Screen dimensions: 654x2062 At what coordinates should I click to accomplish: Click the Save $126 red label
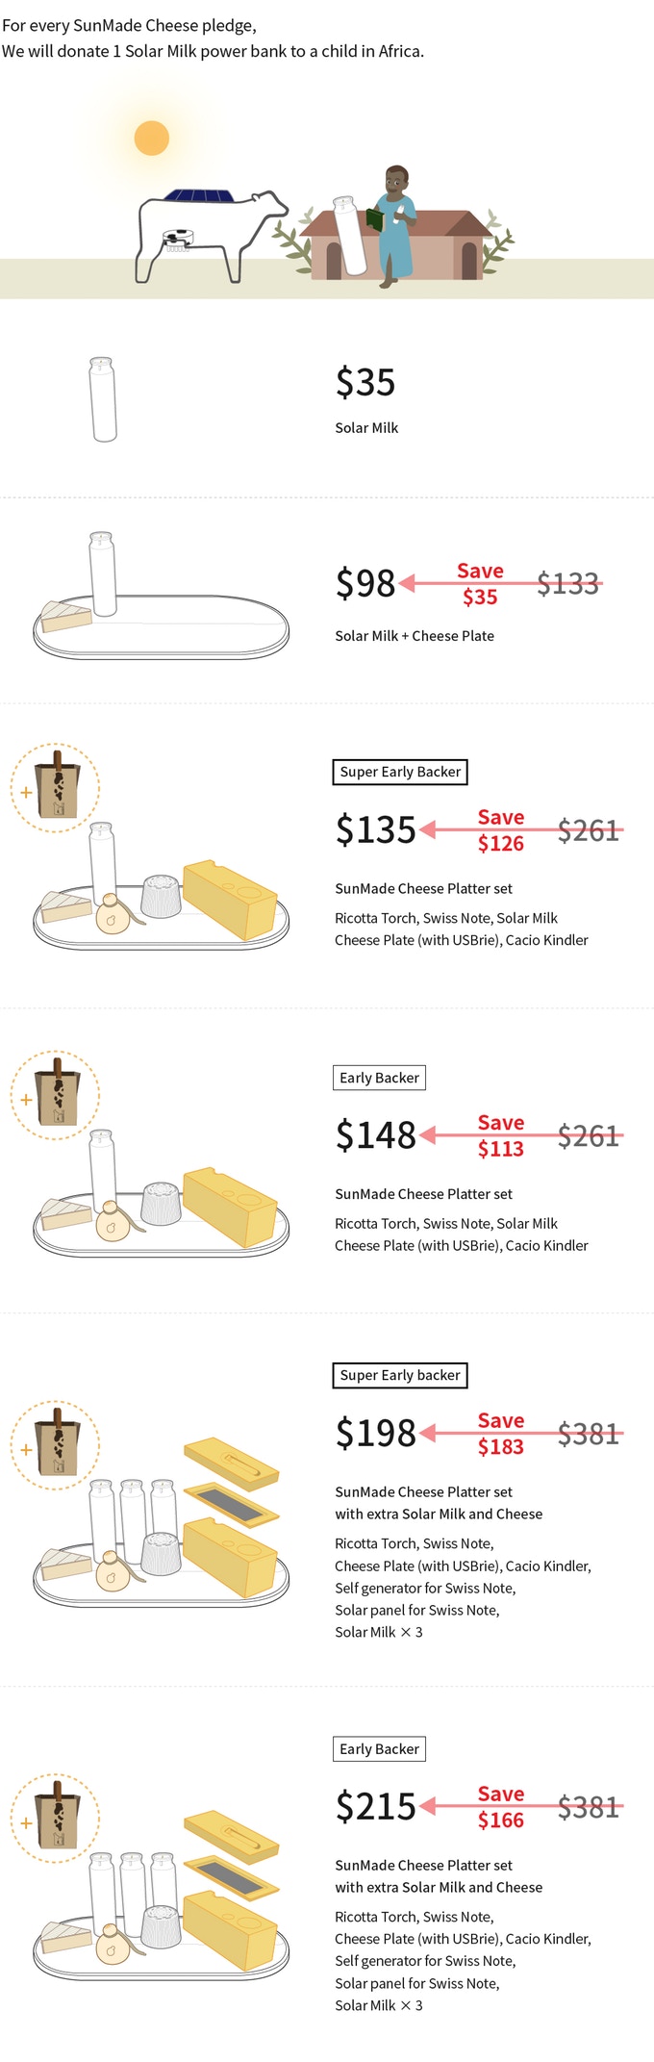tap(501, 829)
